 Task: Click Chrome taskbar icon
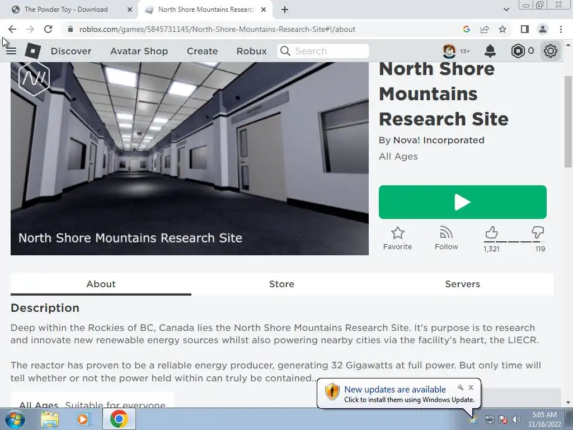pos(119,419)
